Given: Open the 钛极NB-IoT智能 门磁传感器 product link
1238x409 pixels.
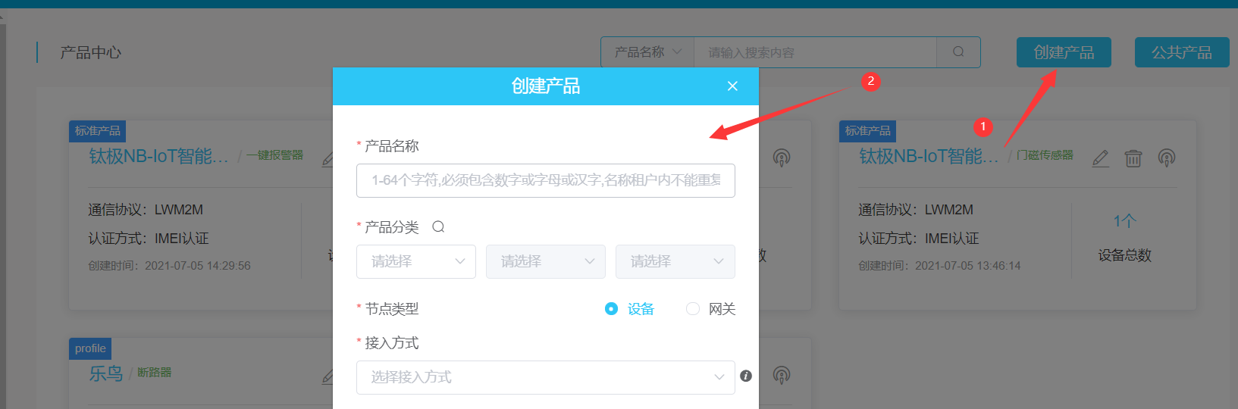Looking at the screenshot, I should tap(929, 156).
